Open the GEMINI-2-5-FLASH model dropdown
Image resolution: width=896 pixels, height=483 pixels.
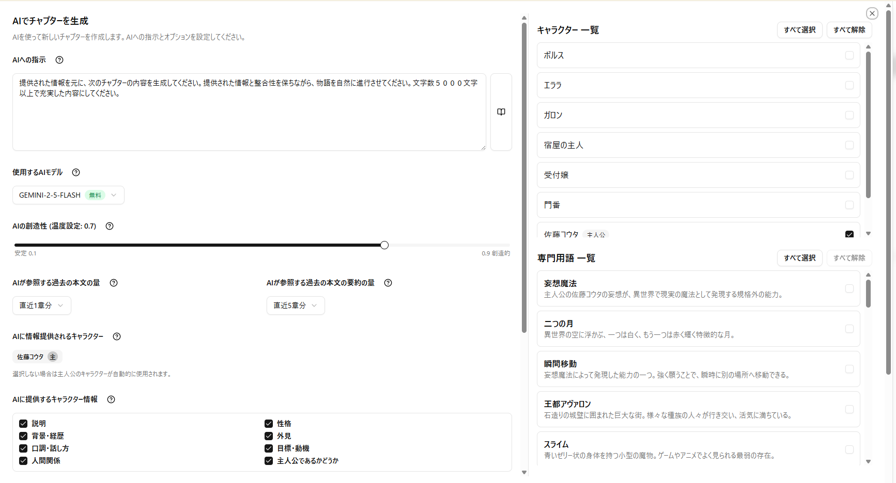coord(68,195)
